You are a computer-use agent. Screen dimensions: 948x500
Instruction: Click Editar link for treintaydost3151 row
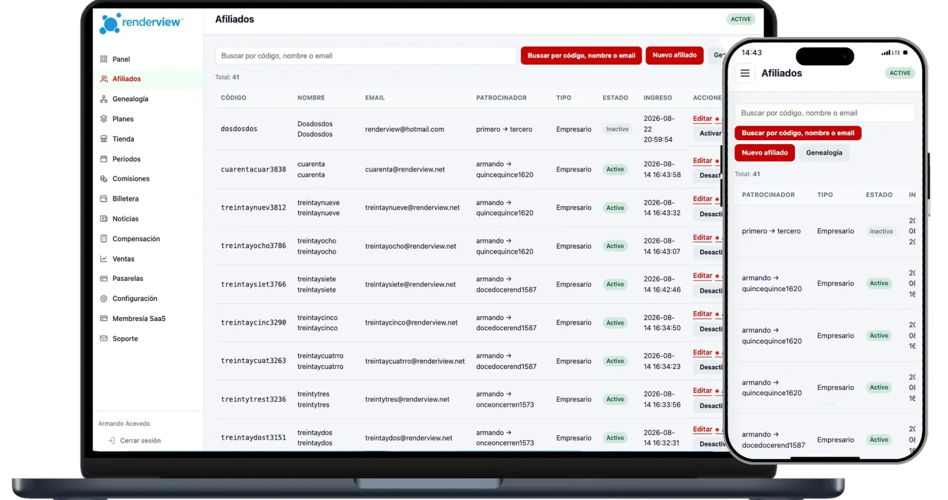pos(703,429)
